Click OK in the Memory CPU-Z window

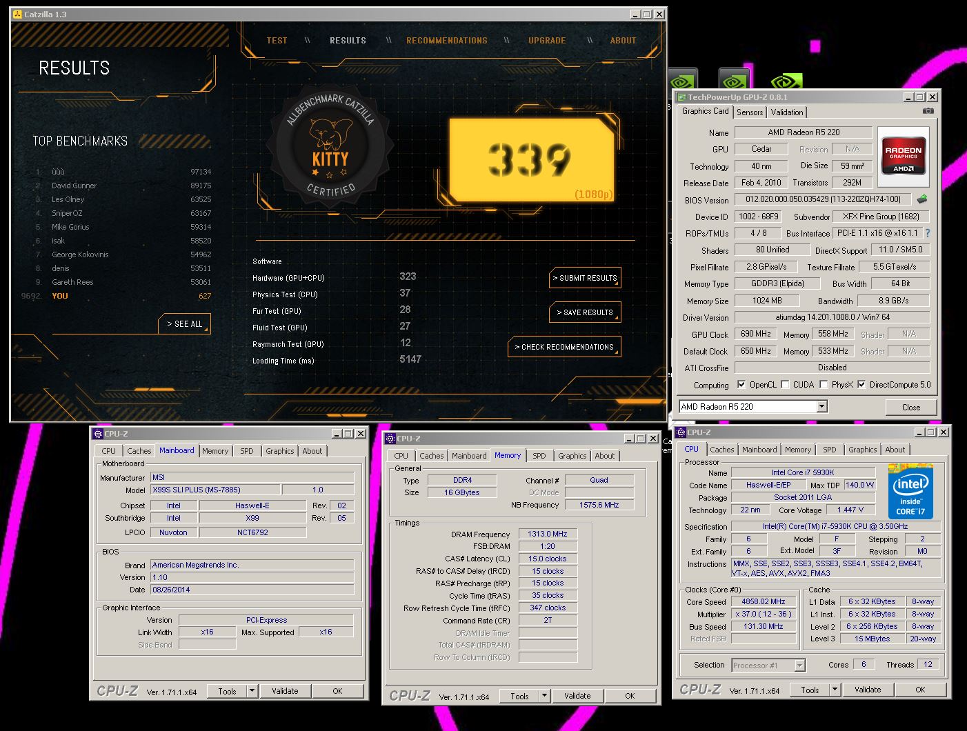pyautogui.click(x=630, y=696)
